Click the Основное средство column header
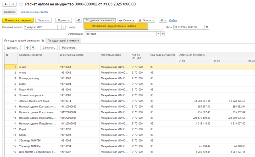 tap(38, 58)
